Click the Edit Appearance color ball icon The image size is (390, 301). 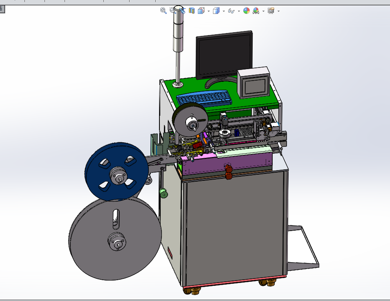coord(246,11)
